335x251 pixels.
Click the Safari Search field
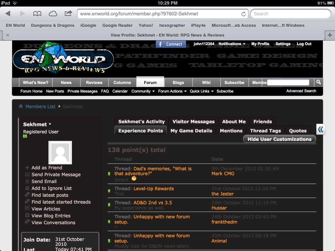(291, 14)
